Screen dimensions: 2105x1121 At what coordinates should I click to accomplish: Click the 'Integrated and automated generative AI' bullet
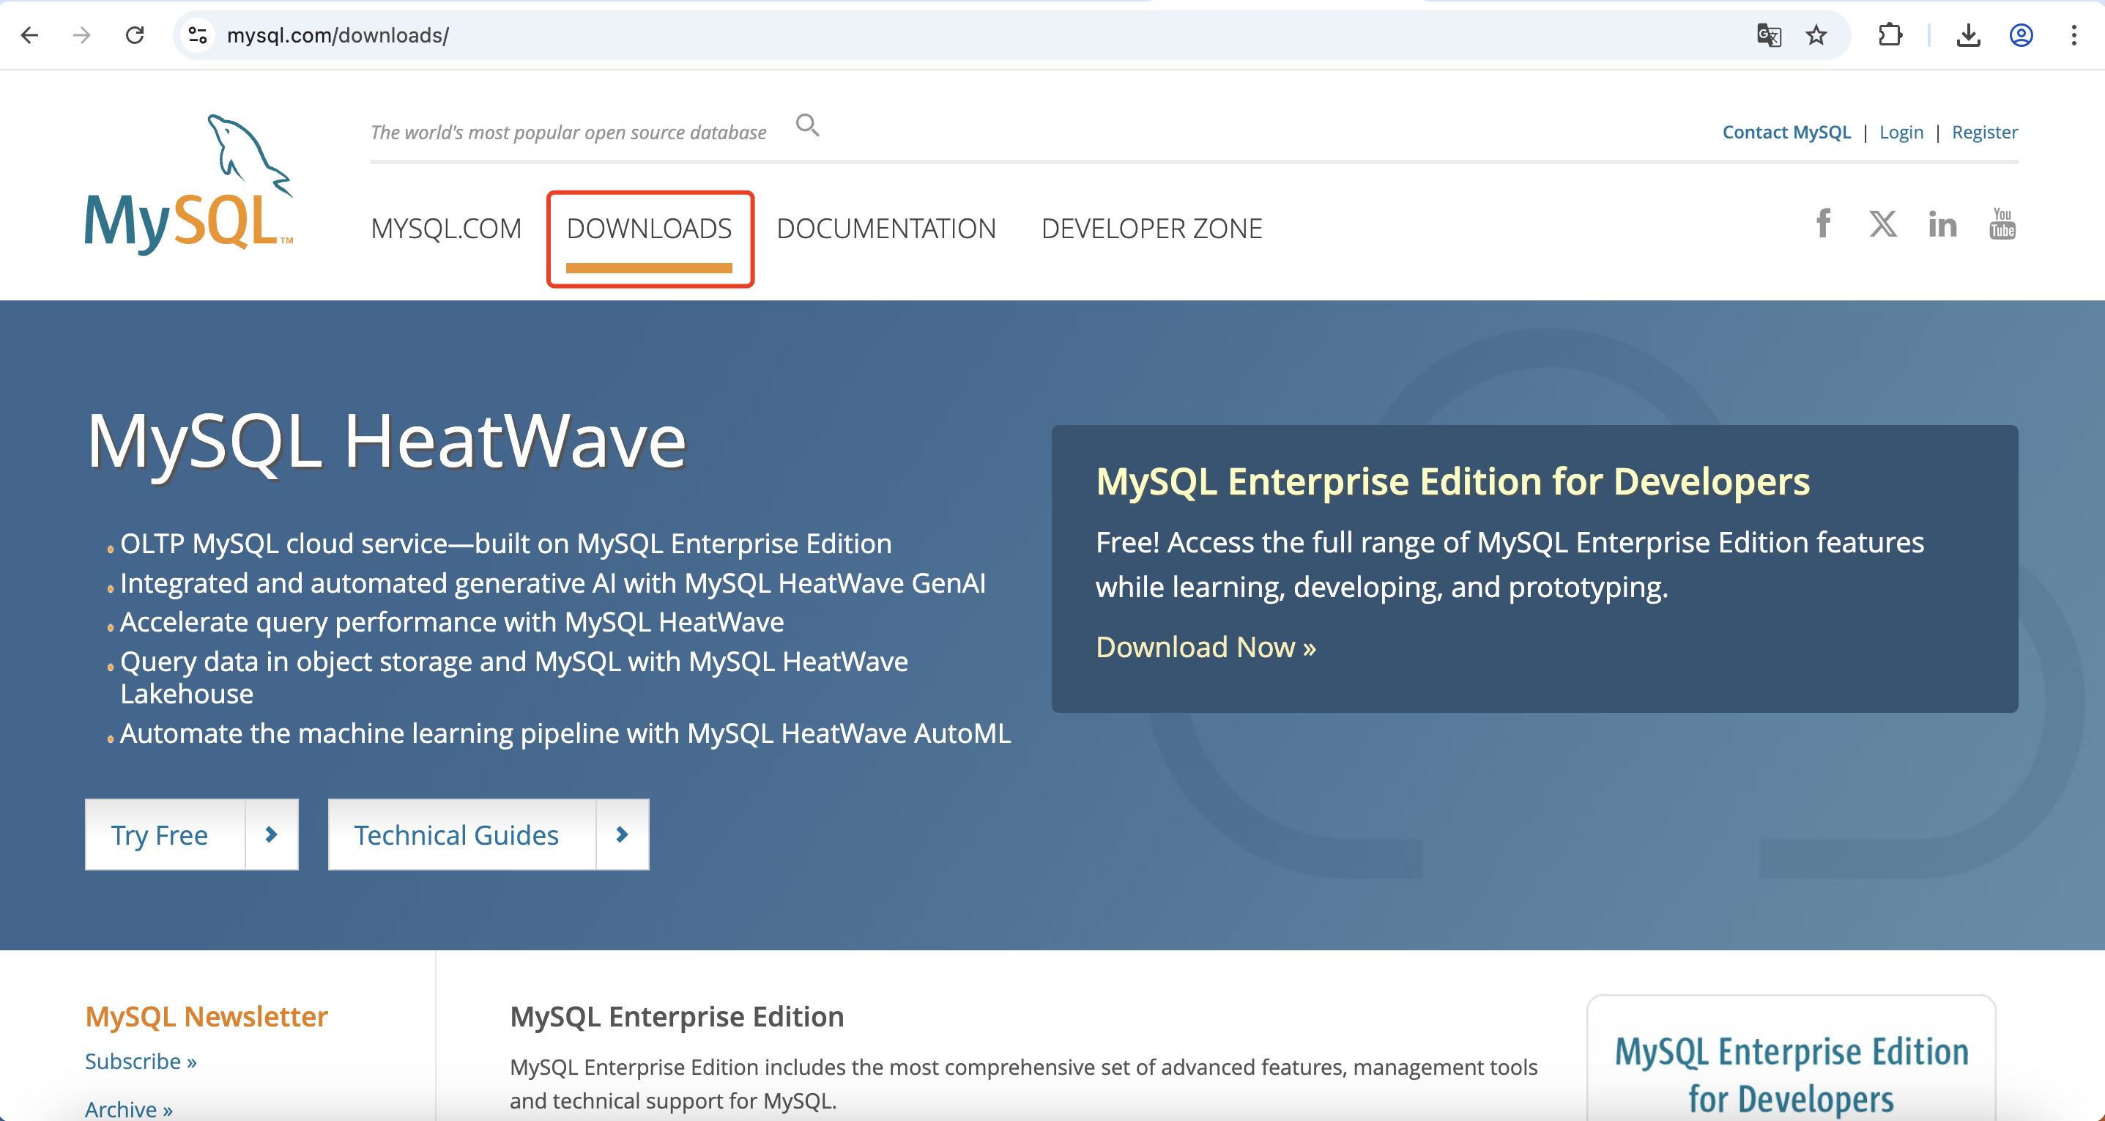[x=553, y=583]
